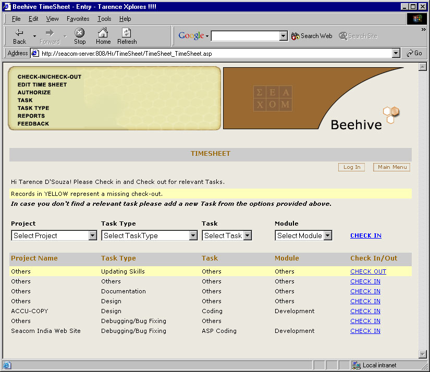Click the page scrollbar down arrow
Viewport: 430px width, 372px height.
pyautogui.click(x=423, y=354)
